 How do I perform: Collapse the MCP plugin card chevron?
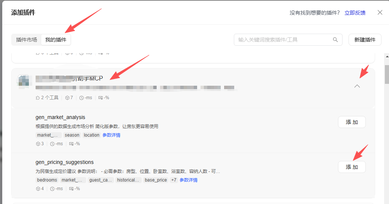[357, 86]
